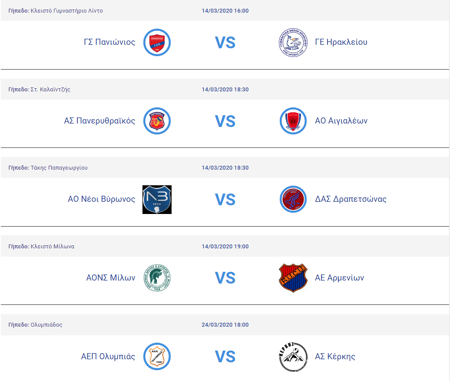This screenshot has width=450, height=381.
Task: Click the Κλειστό Γυμναστήριο Λίντο venue text
Action: (66, 10)
